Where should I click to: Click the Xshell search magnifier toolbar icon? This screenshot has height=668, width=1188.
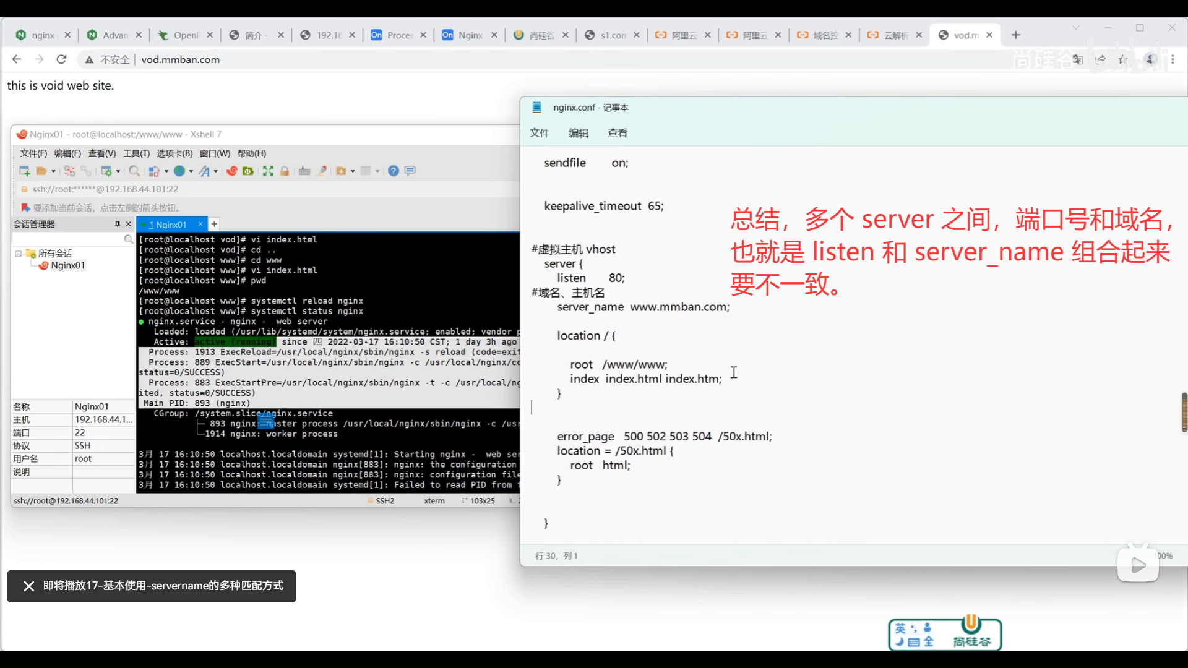[x=134, y=171]
